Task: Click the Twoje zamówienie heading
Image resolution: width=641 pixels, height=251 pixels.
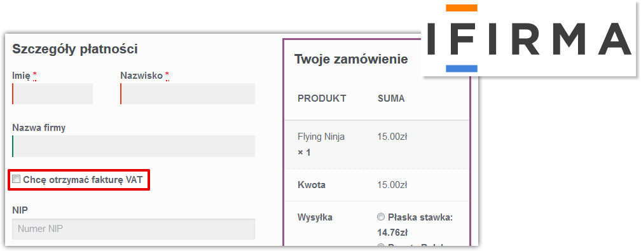Action: click(351, 59)
